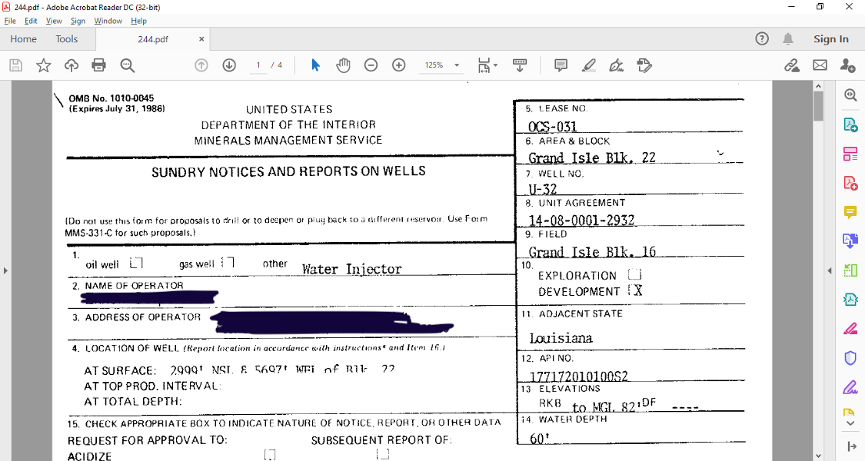Enable continuous scrolling page display mode
The width and height of the screenshot is (865, 461).
point(520,65)
